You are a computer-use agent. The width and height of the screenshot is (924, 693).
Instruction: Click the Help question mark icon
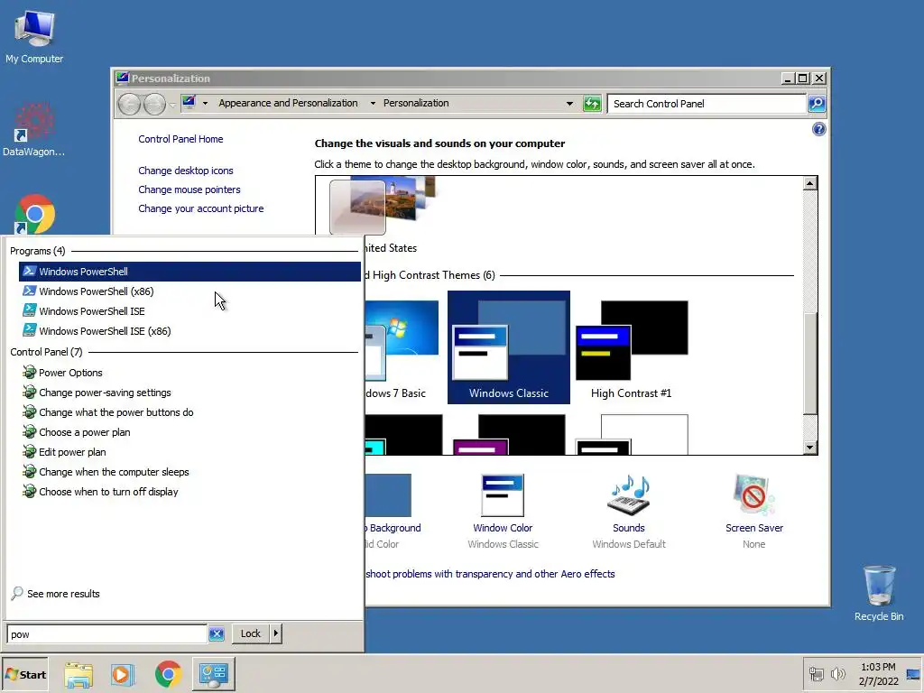pos(818,129)
